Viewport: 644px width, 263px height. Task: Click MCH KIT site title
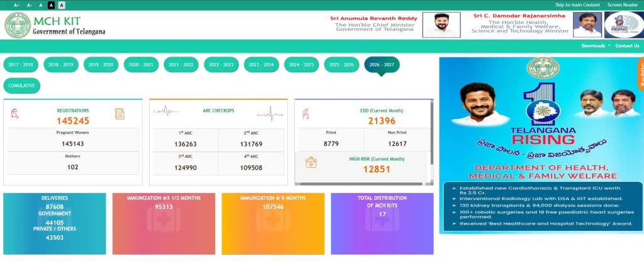pyautogui.click(x=57, y=21)
